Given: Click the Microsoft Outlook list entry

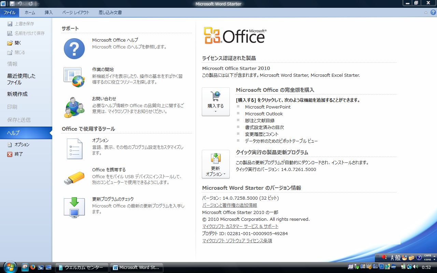Looking at the screenshot, I should (264, 114).
